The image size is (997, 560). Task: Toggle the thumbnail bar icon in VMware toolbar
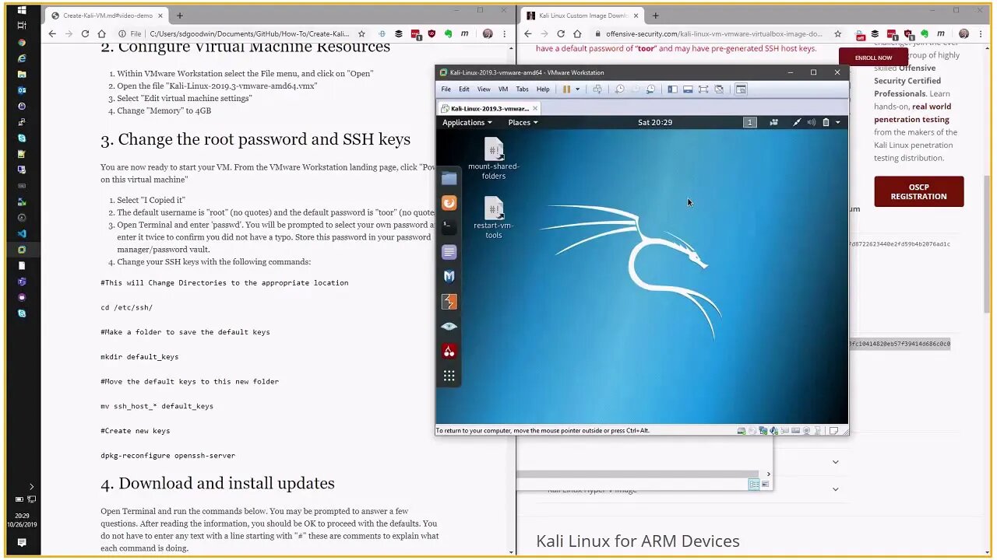click(688, 89)
